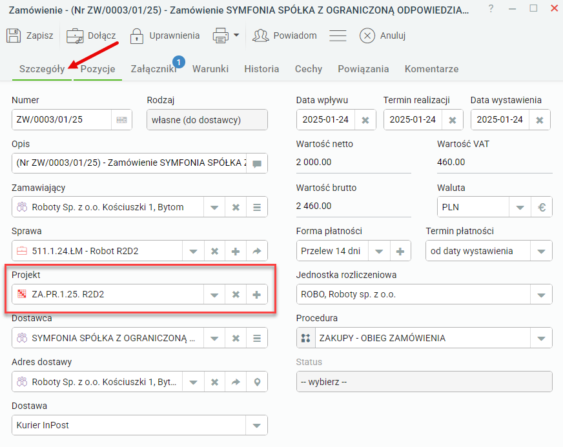Clear the Data wystawienia date
The height and width of the screenshot is (447, 563).
pyautogui.click(x=540, y=120)
